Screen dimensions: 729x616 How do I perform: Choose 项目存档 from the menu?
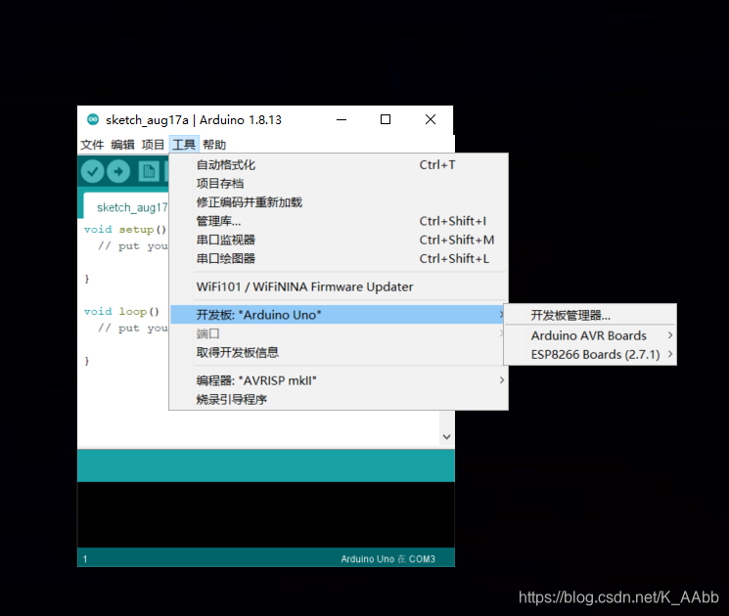click(x=339, y=184)
